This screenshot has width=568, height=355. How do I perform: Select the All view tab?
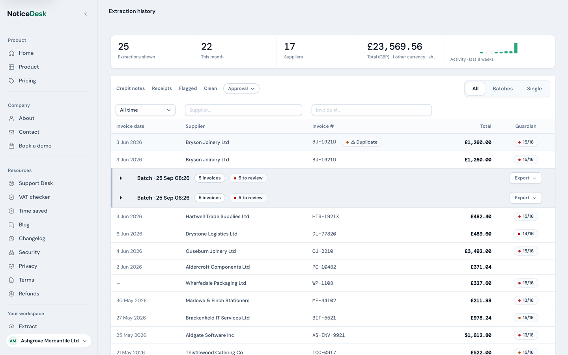click(x=475, y=89)
